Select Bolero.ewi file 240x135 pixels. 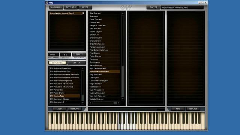click(x=105, y=16)
